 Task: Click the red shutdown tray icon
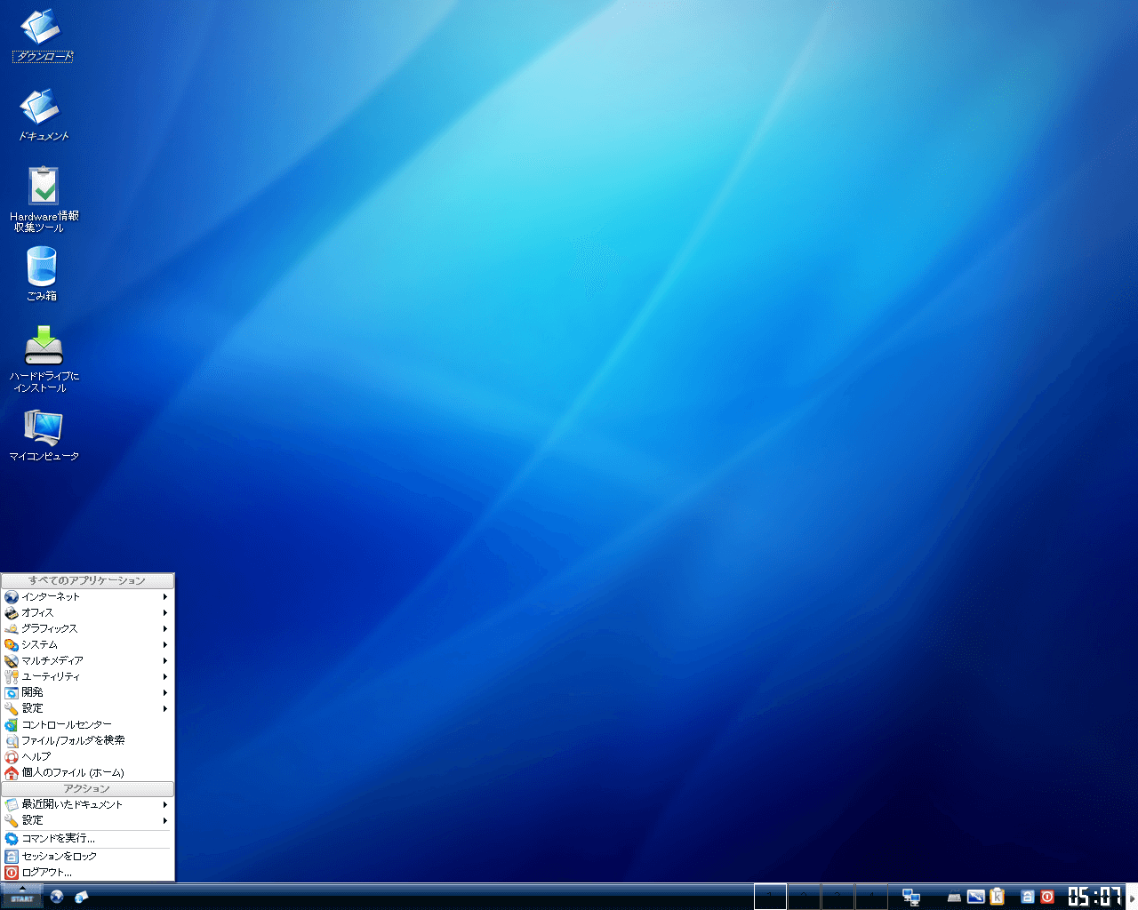[1049, 897]
